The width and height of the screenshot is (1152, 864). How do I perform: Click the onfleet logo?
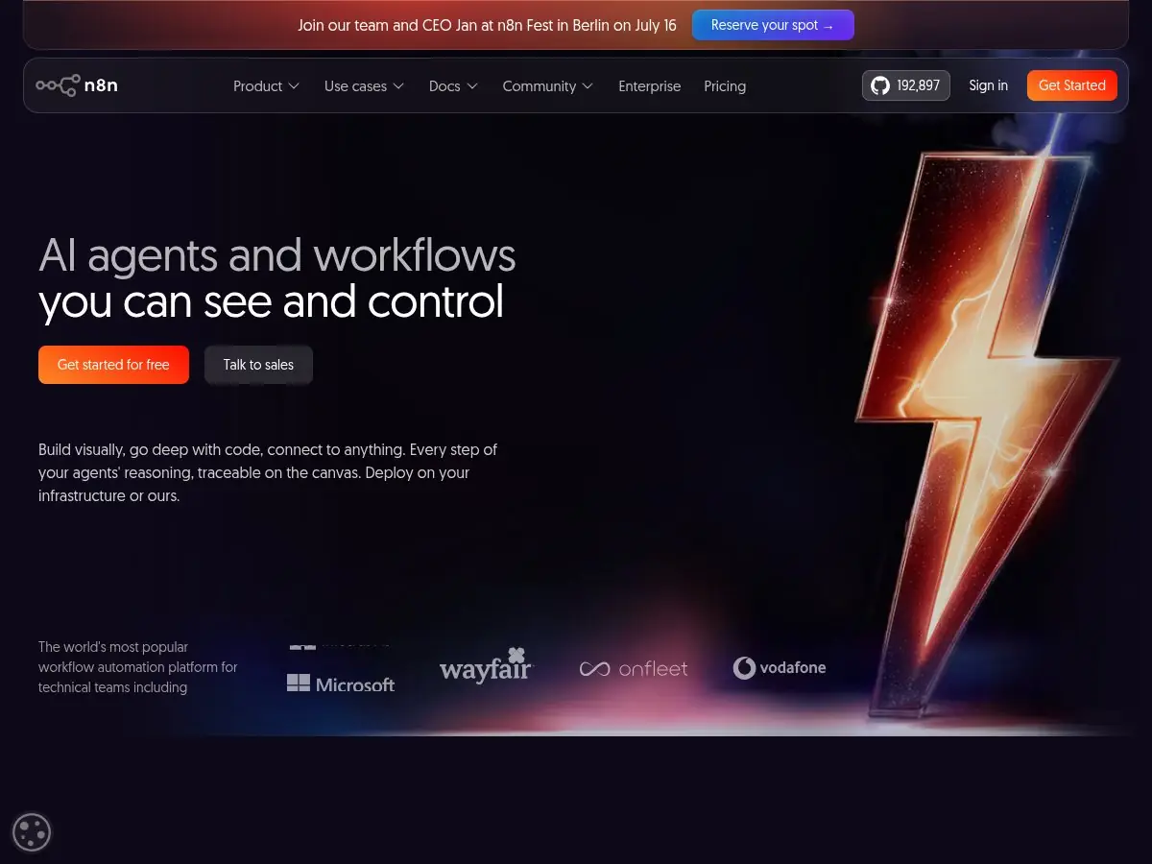coord(634,668)
